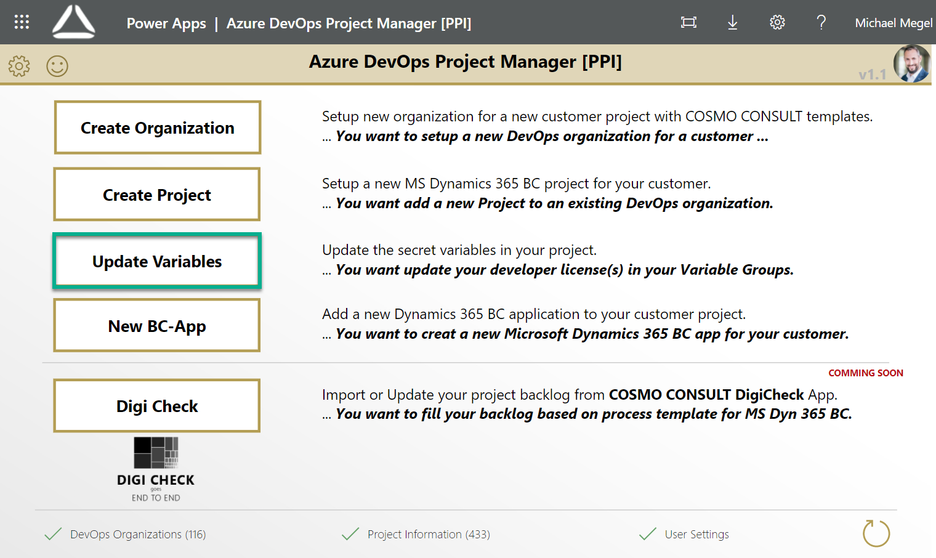
Task: Click the COMMING SOON red label
Action: tap(866, 373)
